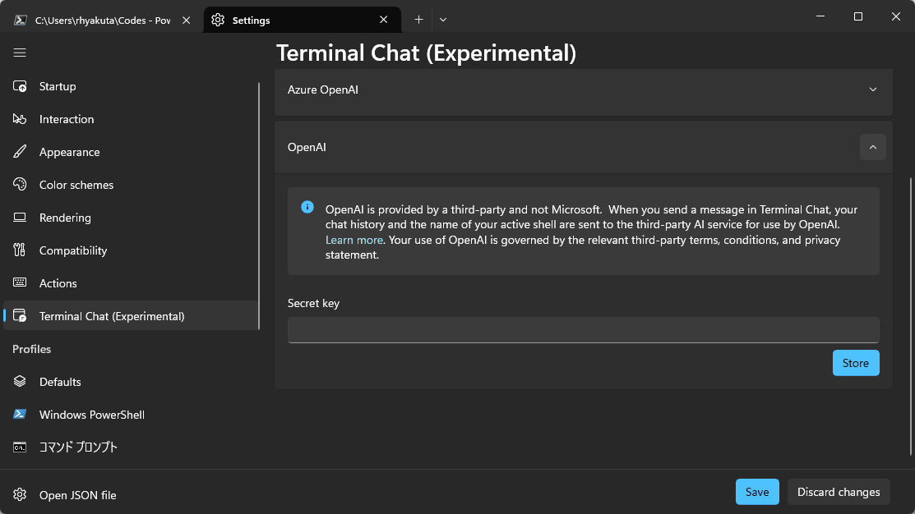This screenshot has height=514, width=915.
Task: Click the Appearance brush icon
Action: click(x=19, y=152)
